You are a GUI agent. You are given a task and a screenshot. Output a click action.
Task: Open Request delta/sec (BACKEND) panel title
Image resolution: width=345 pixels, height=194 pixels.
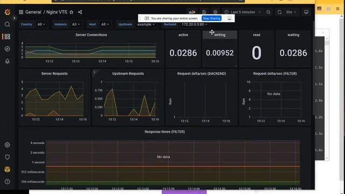click(x=202, y=73)
